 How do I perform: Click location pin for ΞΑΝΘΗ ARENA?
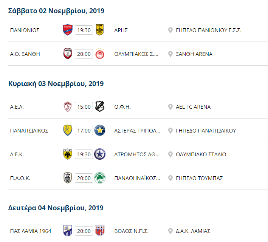[170, 54]
